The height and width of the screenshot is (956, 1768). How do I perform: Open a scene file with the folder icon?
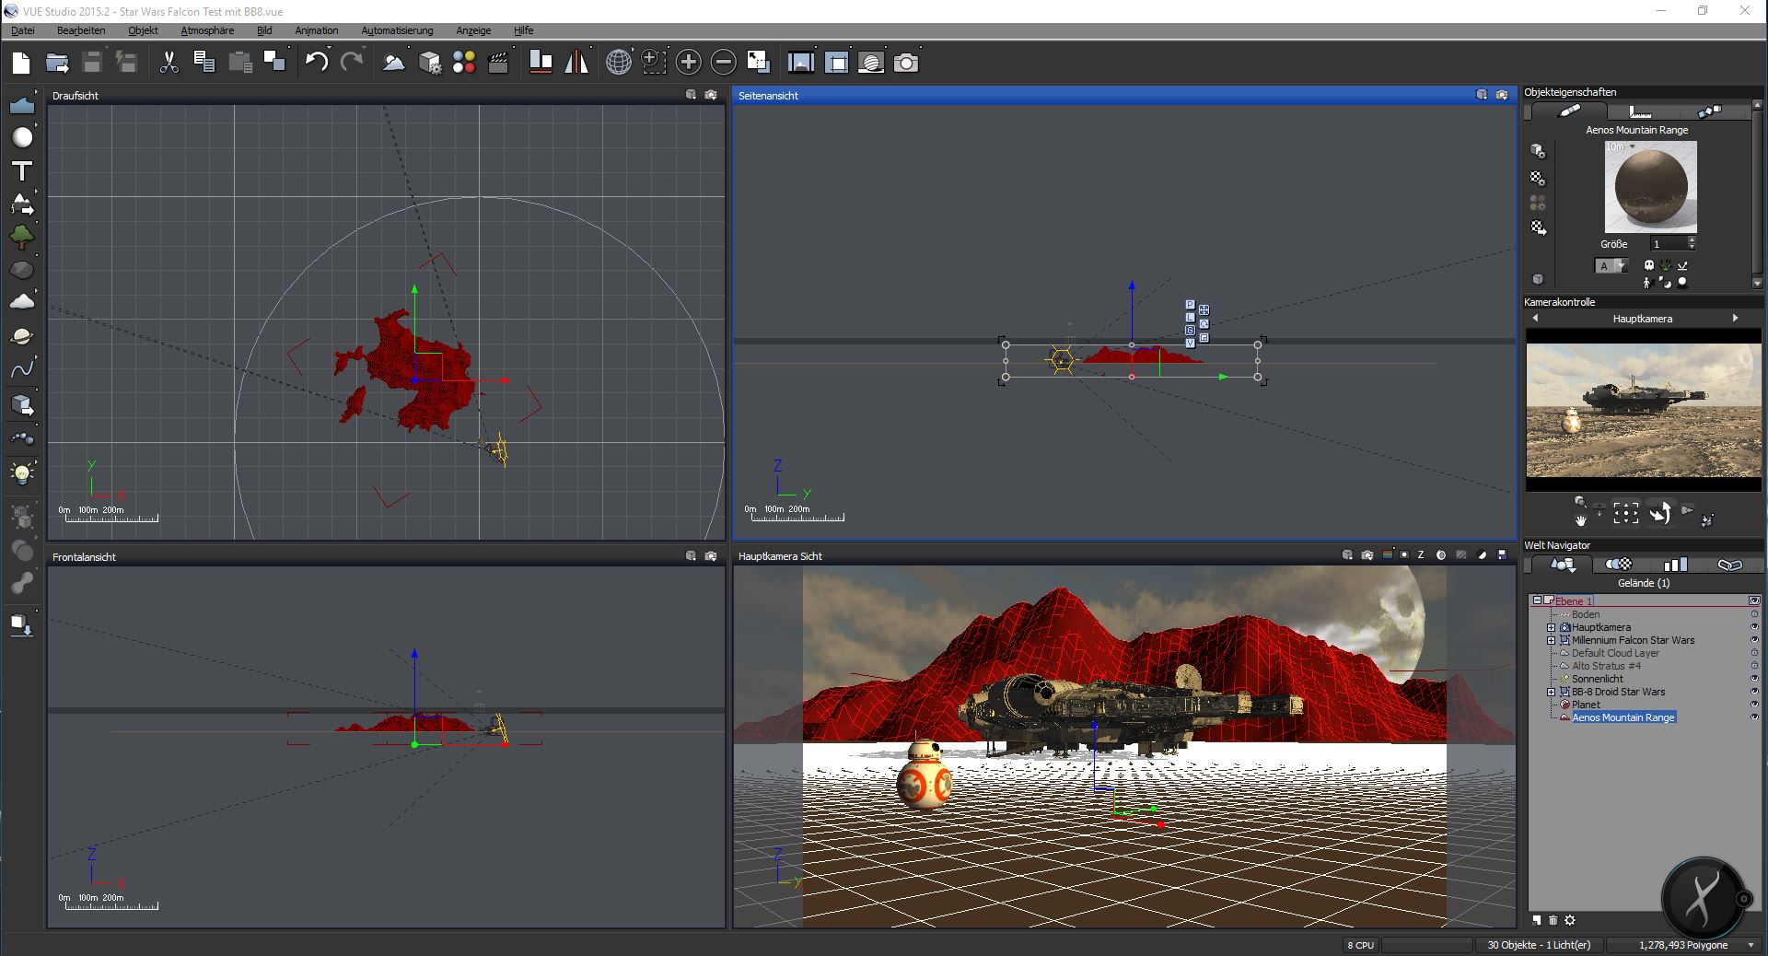pos(57,63)
